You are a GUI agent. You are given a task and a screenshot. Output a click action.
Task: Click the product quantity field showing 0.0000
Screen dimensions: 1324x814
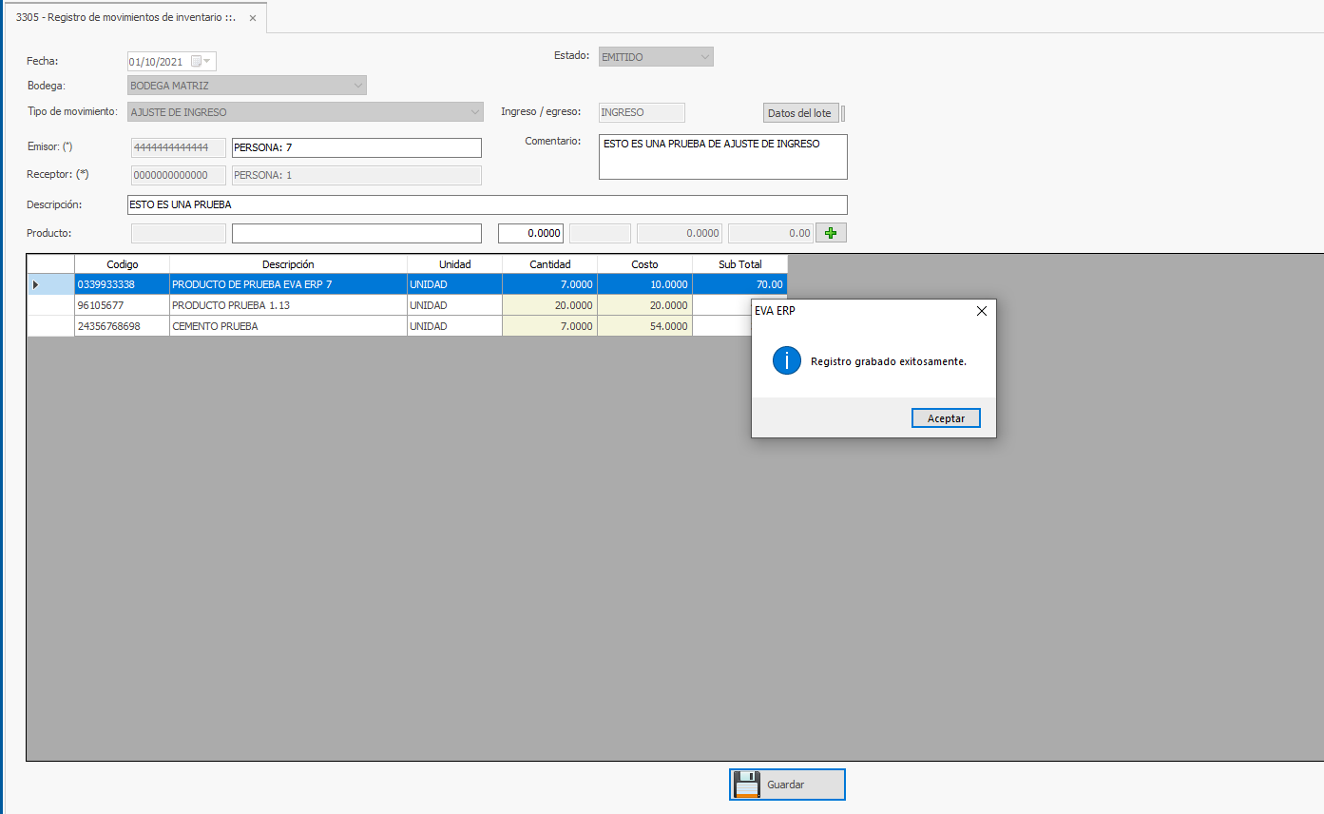(531, 233)
